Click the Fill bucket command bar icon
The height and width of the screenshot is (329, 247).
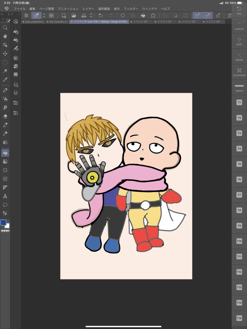coord(143,15)
